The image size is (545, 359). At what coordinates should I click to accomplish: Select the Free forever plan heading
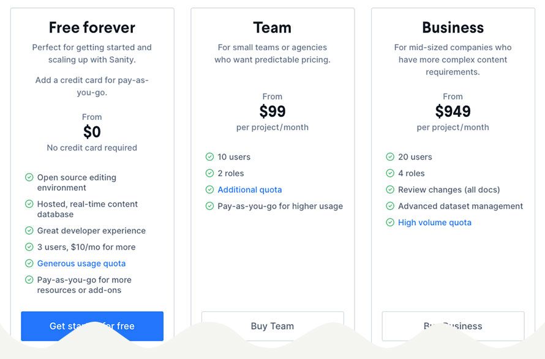click(x=92, y=28)
